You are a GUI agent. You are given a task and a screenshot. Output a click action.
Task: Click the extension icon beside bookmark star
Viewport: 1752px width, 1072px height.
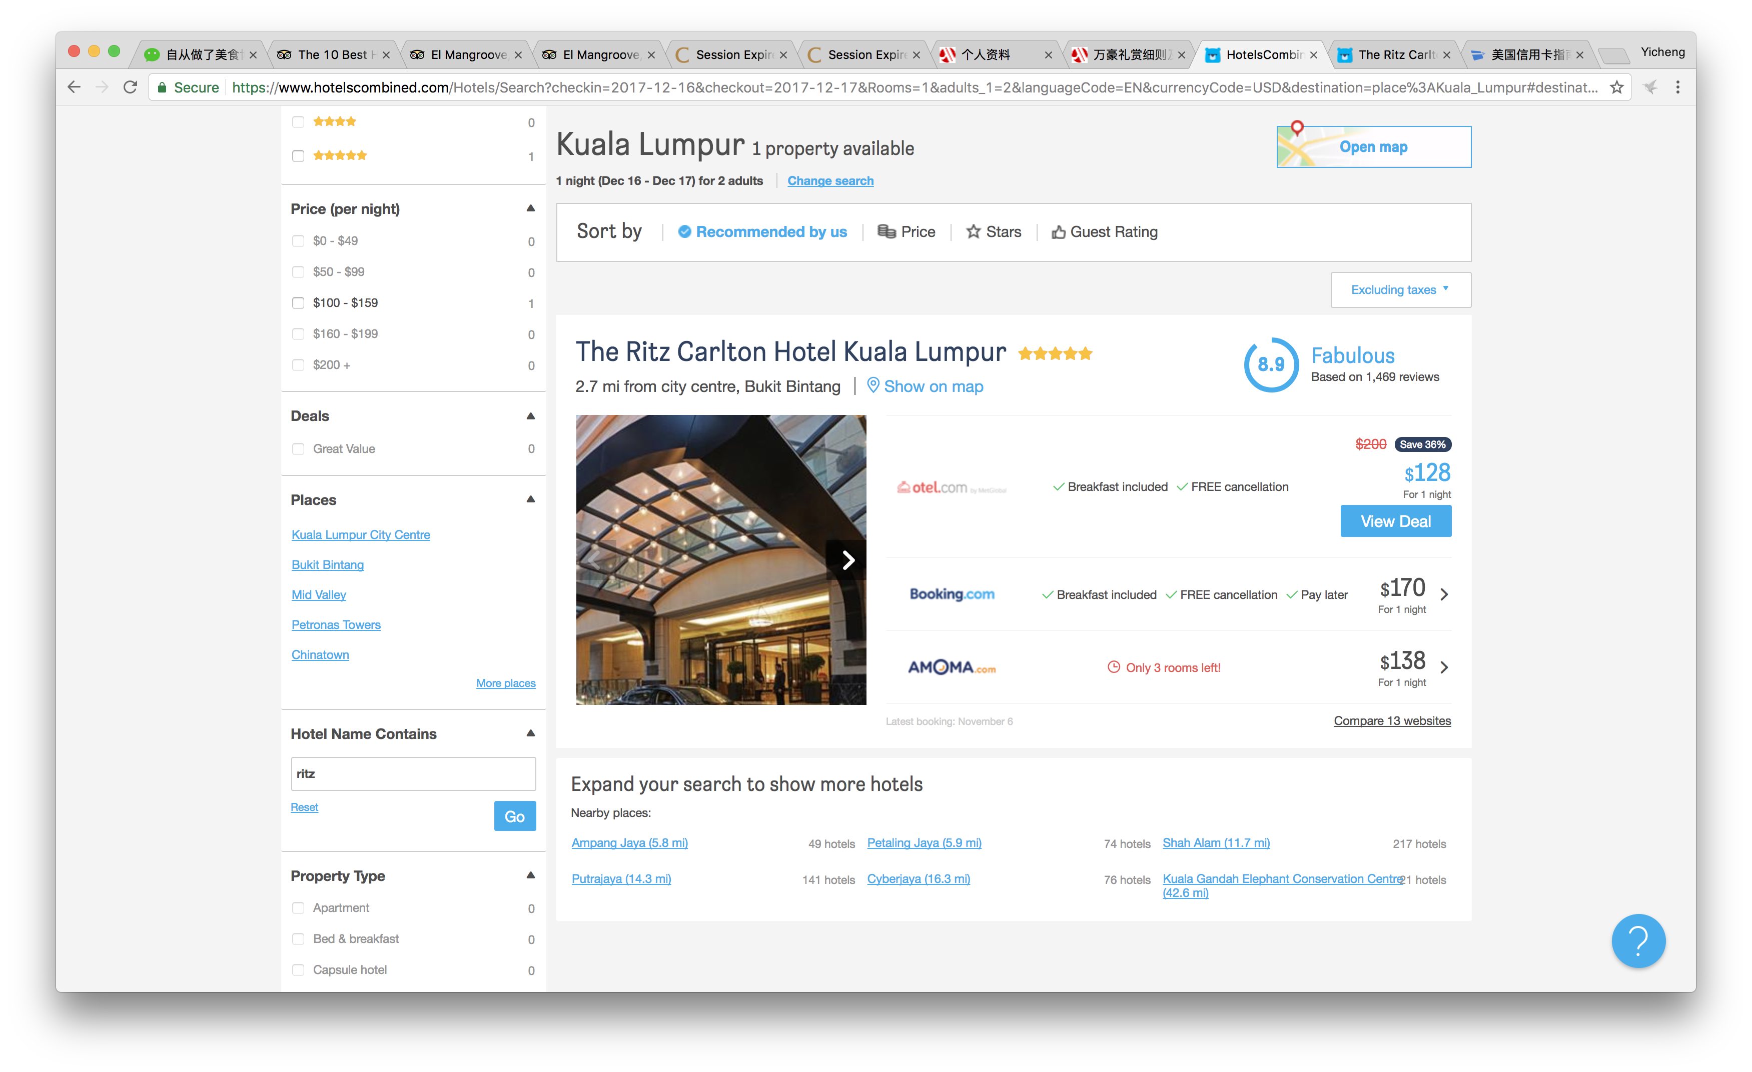1649,87
